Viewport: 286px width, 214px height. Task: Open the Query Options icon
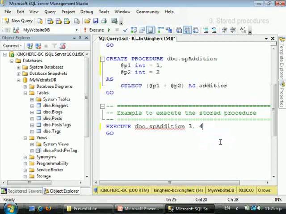pyautogui.click(x=142, y=30)
